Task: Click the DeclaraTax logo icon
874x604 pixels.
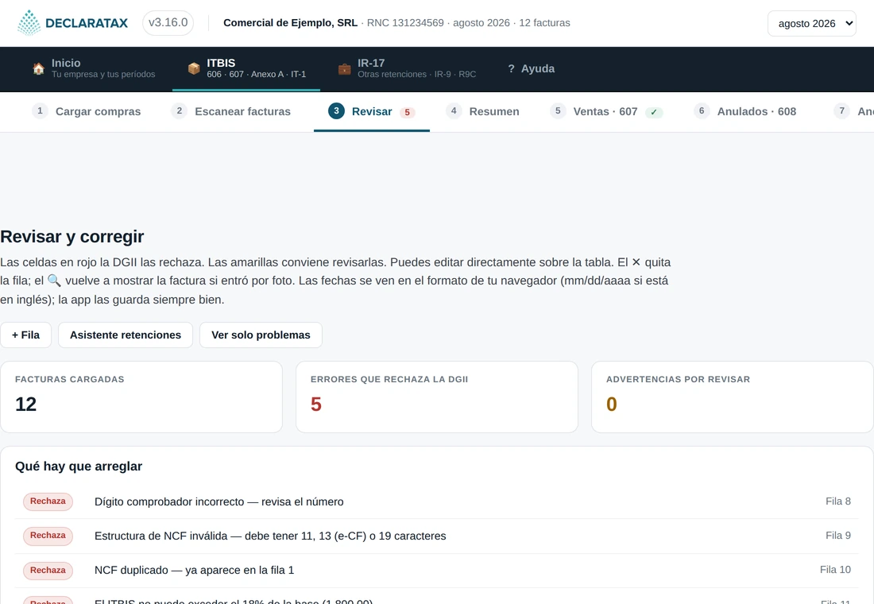Action: tap(29, 23)
